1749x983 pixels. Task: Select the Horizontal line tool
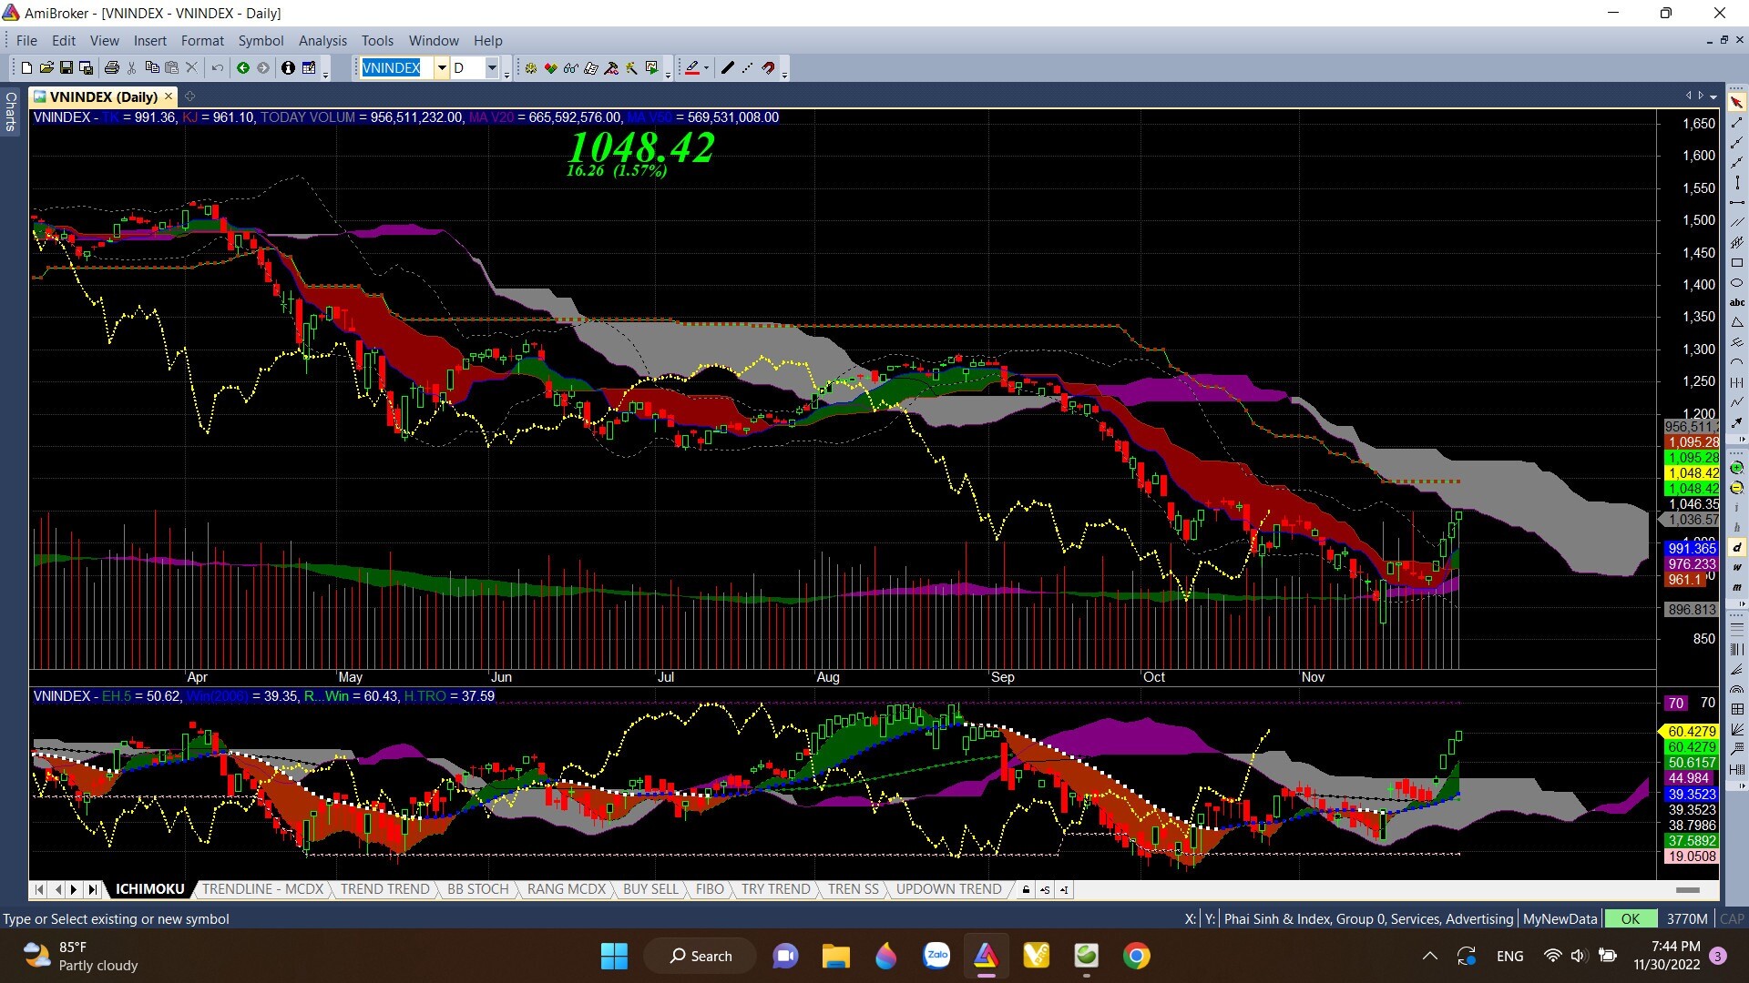point(1737,202)
